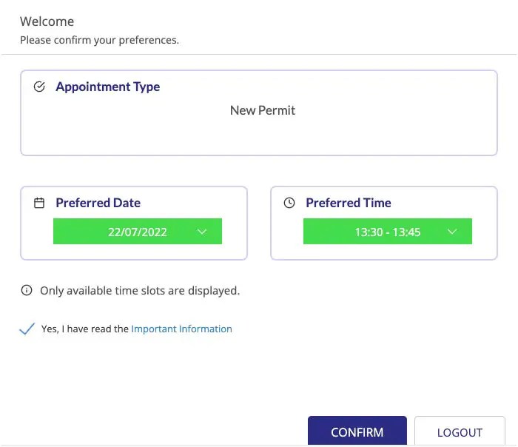Viewport: 518px width, 447px height.
Task: Click the 'Yes, I have read the' label
Action: tap(85, 329)
